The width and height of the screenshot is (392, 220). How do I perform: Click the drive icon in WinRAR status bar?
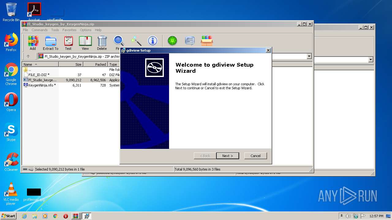click(25, 169)
